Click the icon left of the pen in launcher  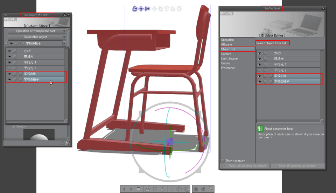203,189
